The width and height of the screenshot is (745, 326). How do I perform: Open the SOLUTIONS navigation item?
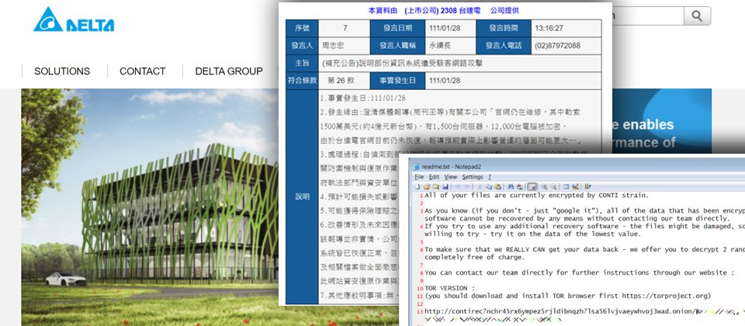(62, 71)
